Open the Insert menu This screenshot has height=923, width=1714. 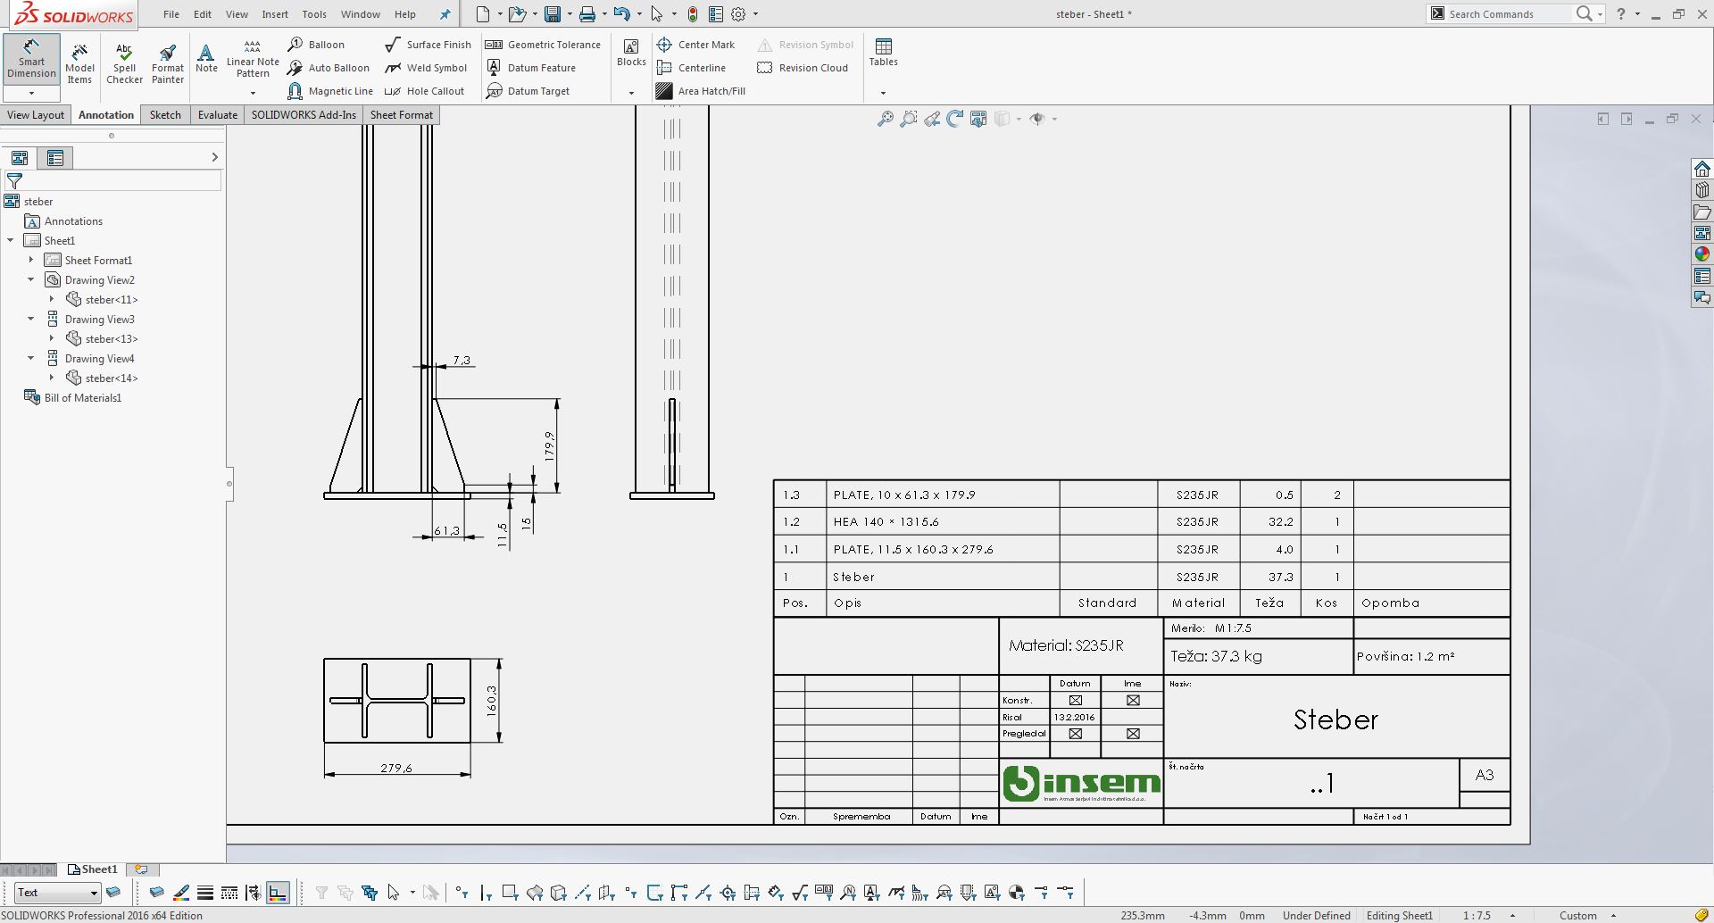click(x=275, y=14)
